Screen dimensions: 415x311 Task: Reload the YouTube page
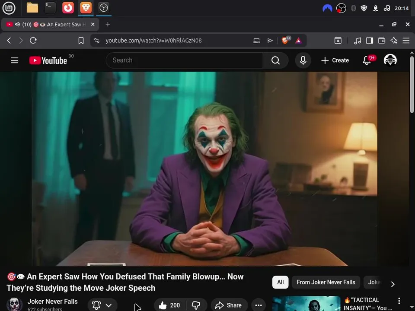(33, 41)
